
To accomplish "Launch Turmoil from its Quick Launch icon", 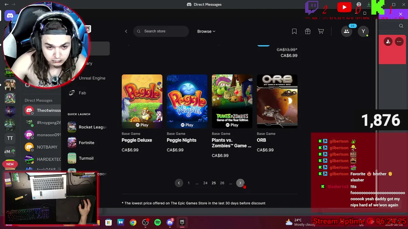I will (x=72, y=158).
